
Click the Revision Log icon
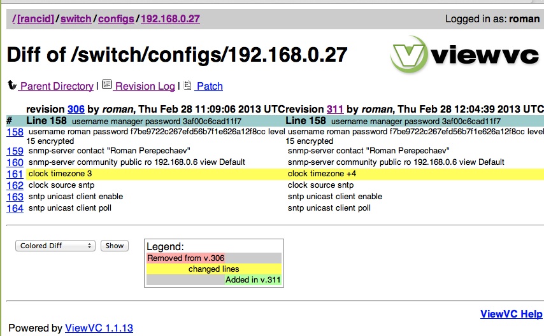(x=107, y=85)
